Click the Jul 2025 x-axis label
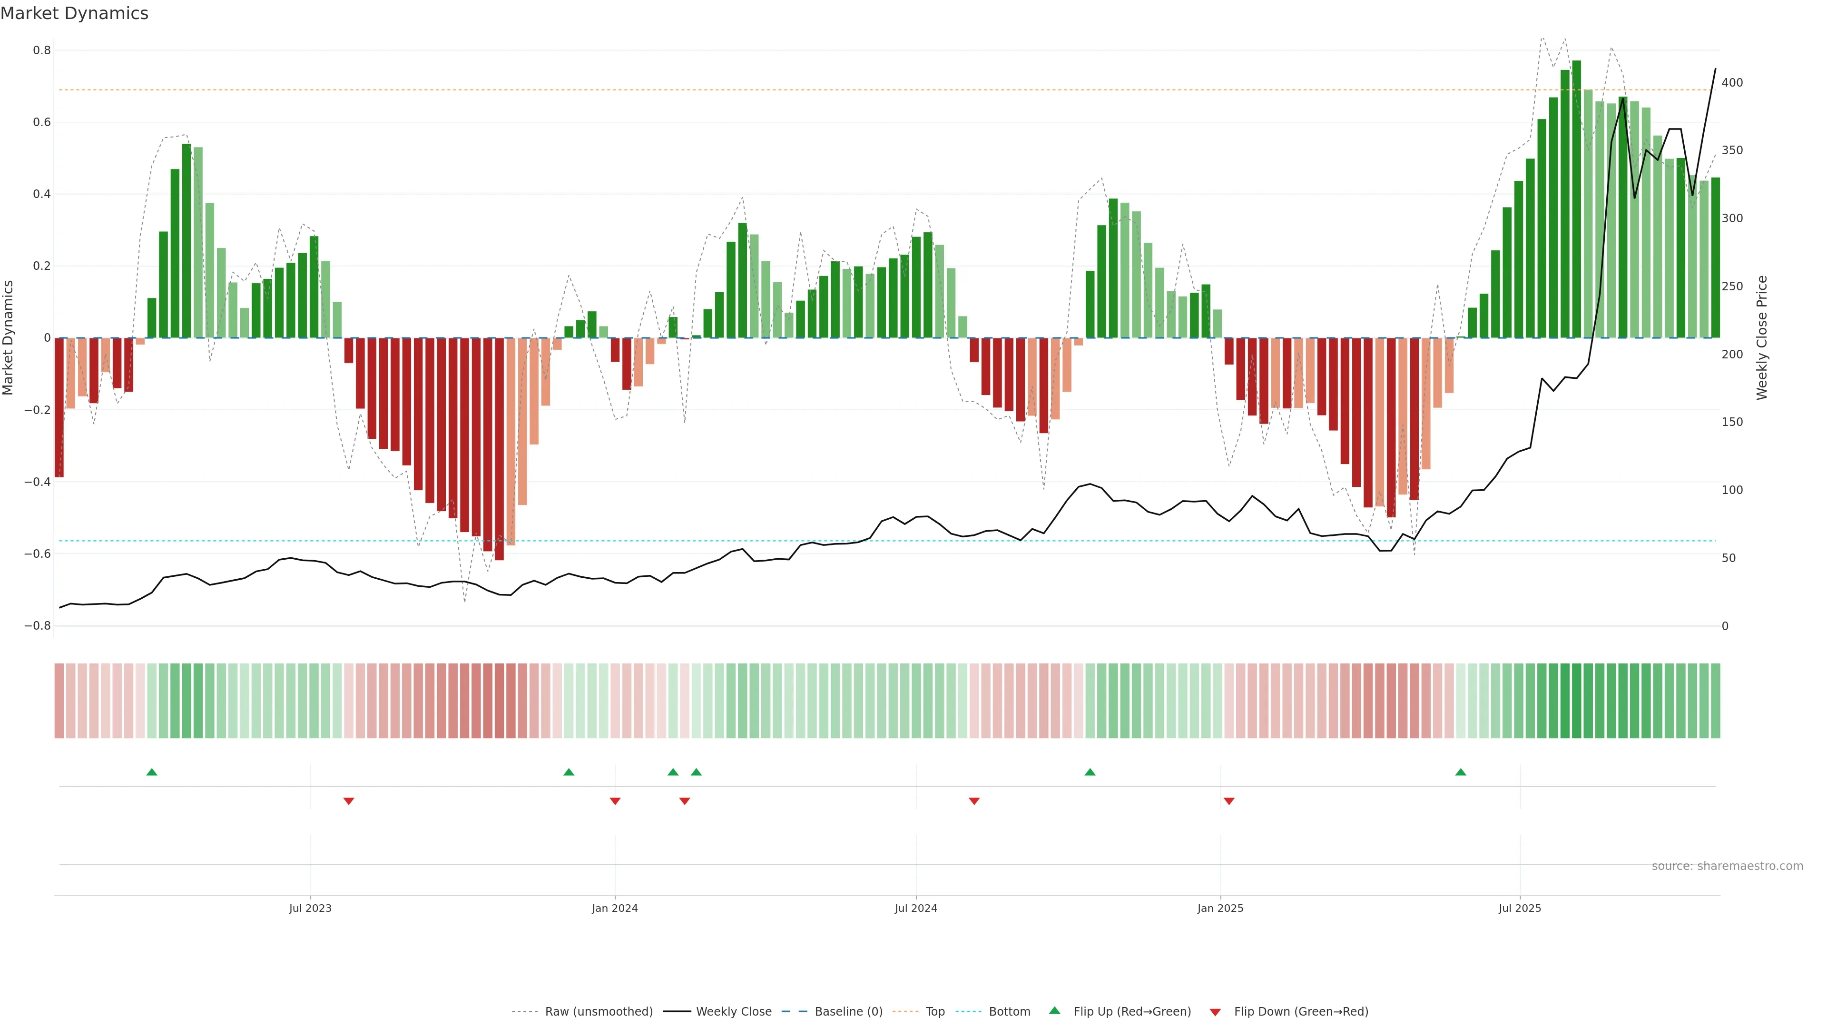 pyautogui.click(x=1519, y=908)
